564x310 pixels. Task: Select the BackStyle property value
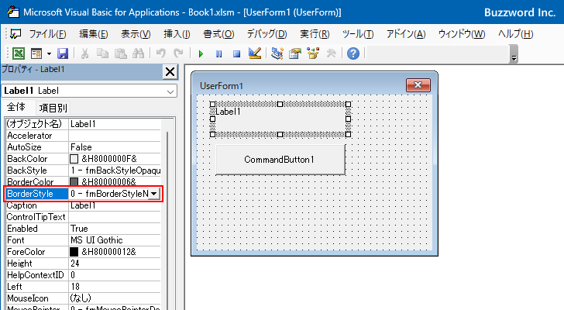(x=115, y=170)
